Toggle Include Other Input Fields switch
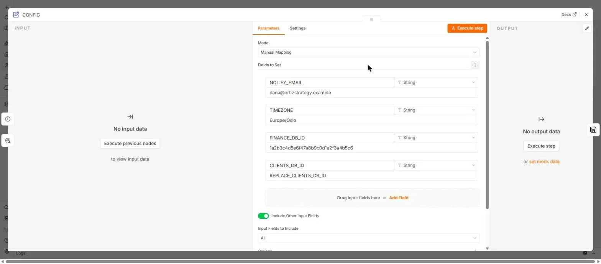601x264 pixels. (x=263, y=216)
